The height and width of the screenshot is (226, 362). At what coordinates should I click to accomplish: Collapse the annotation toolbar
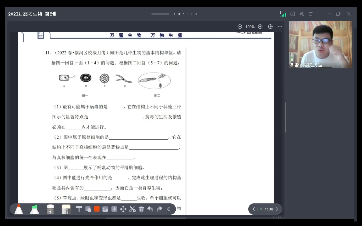pos(169,209)
